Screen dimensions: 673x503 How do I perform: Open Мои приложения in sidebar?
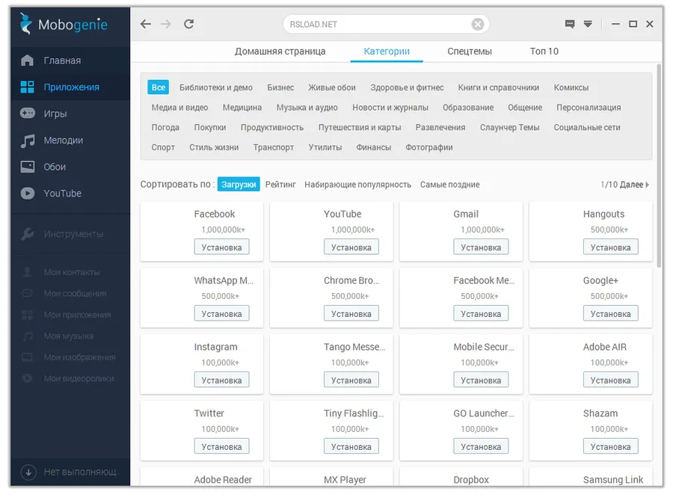point(77,315)
